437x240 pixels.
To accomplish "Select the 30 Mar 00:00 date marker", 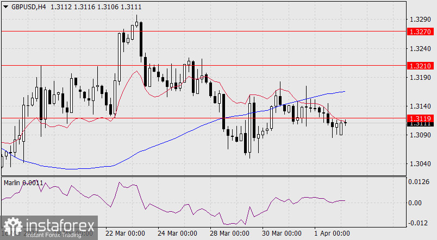I will point(281,233).
